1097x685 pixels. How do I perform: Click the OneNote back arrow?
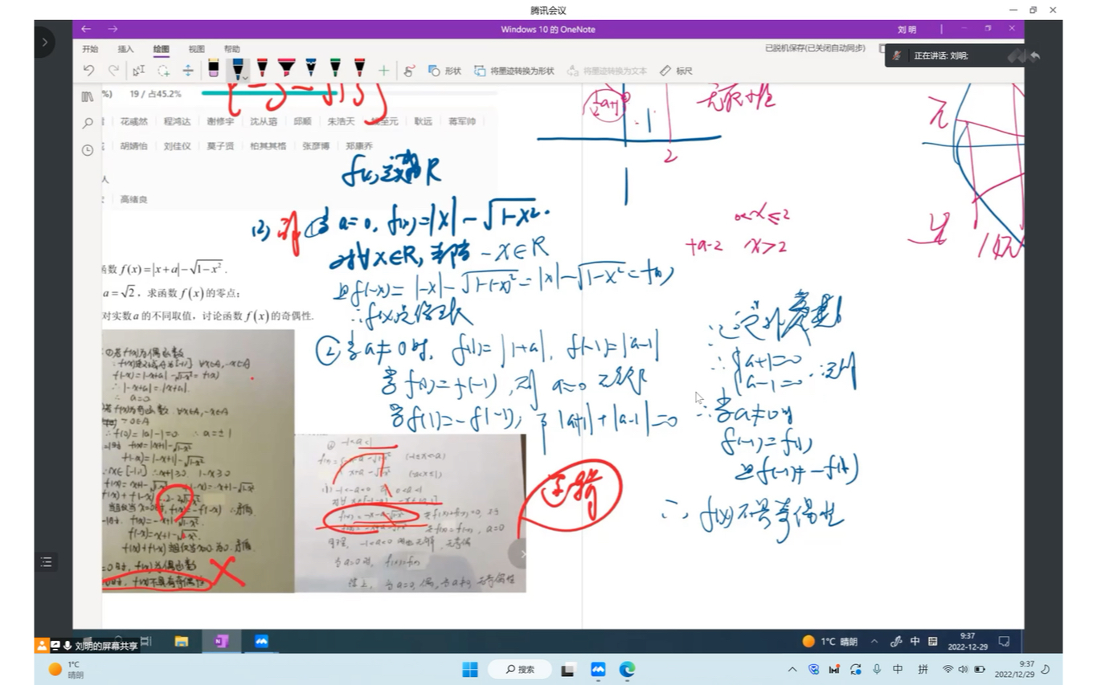pos(86,29)
